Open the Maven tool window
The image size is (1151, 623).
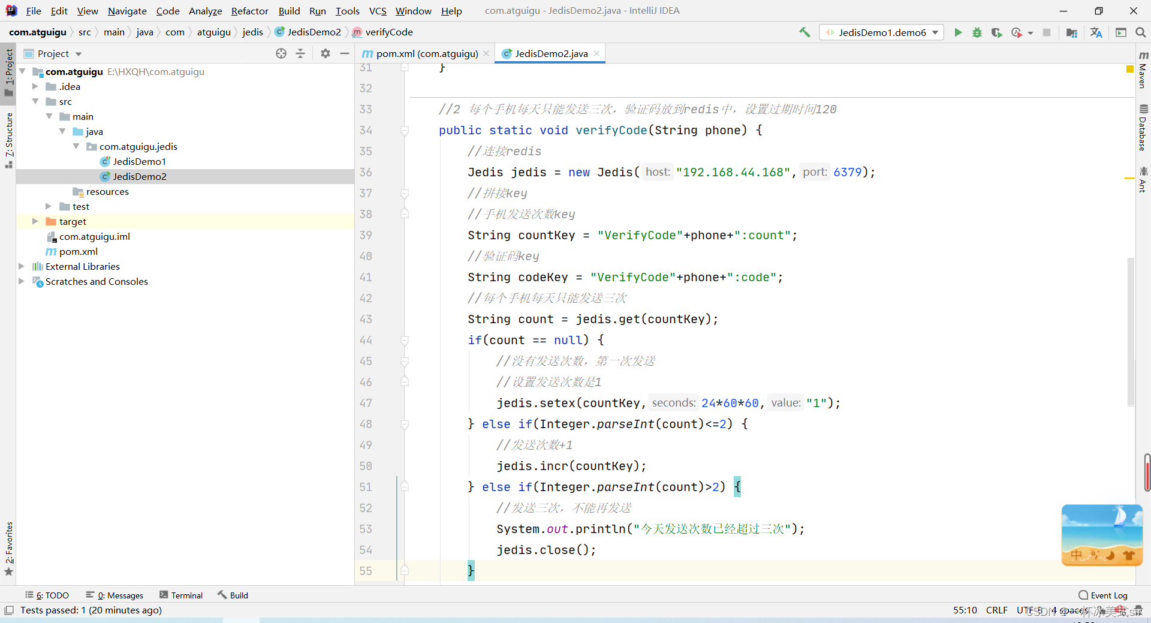(x=1143, y=69)
